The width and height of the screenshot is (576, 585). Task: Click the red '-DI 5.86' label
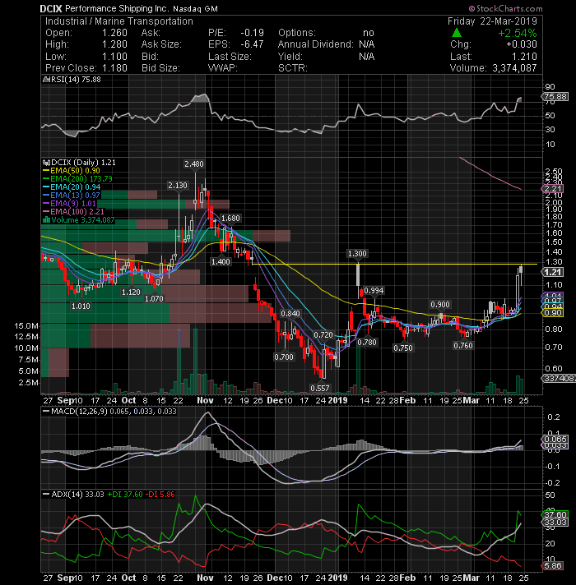(x=160, y=495)
